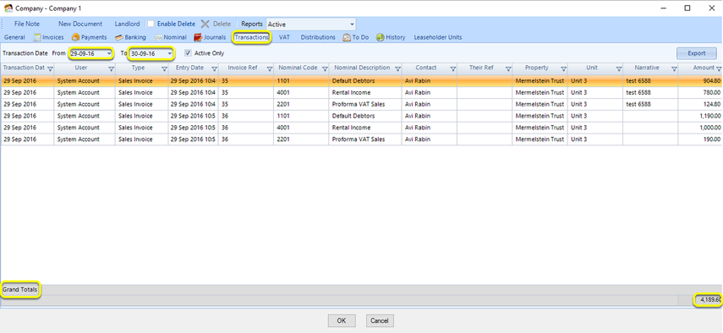Switch to the Banking tab
723x333 pixels.
click(130, 37)
